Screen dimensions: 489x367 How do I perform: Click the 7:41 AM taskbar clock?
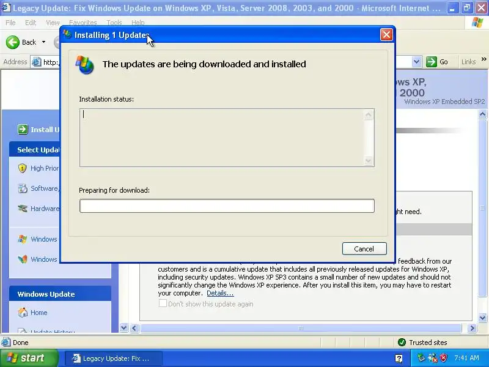click(x=466, y=358)
